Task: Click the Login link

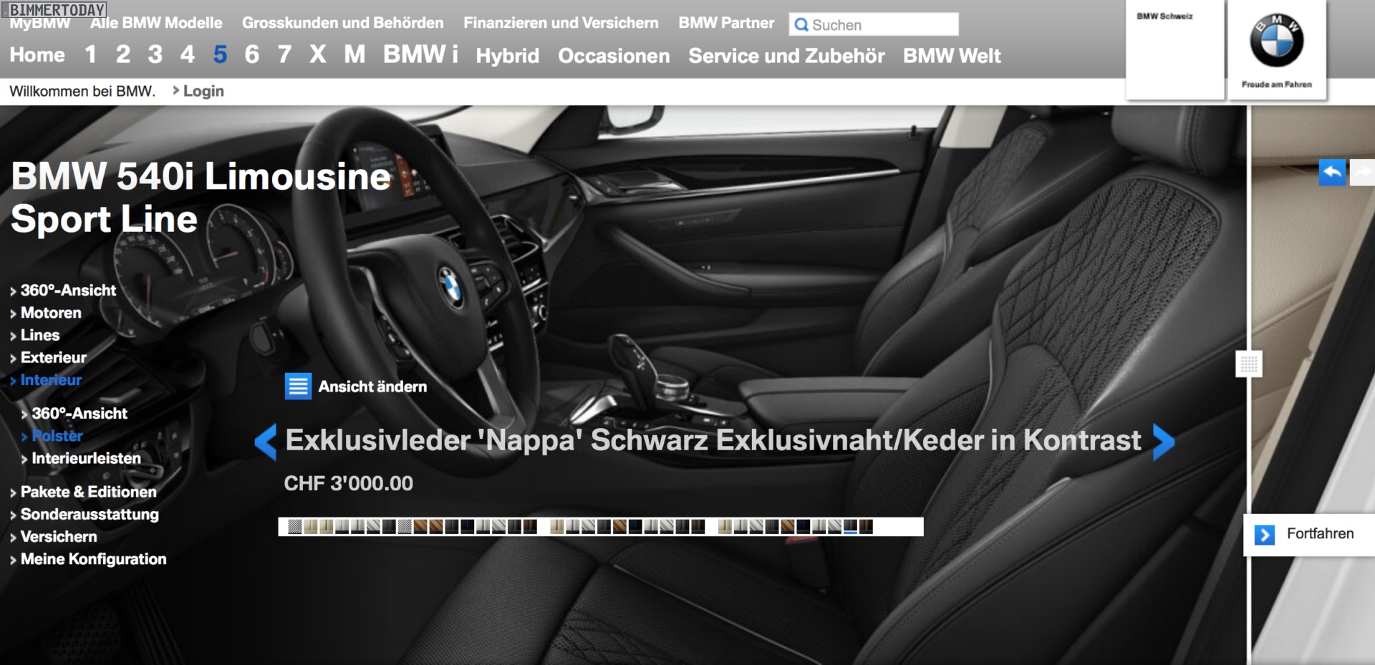Action: coord(203,91)
